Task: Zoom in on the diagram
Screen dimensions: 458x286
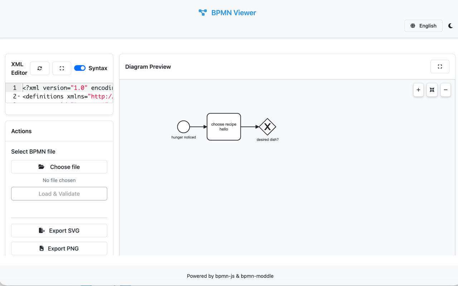Action: pyautogui.click(x=418, y=90)
